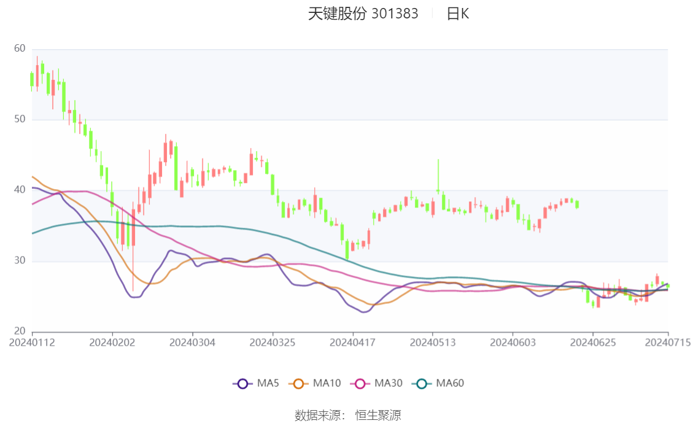Click the y-axis label 20

[20, 331]
